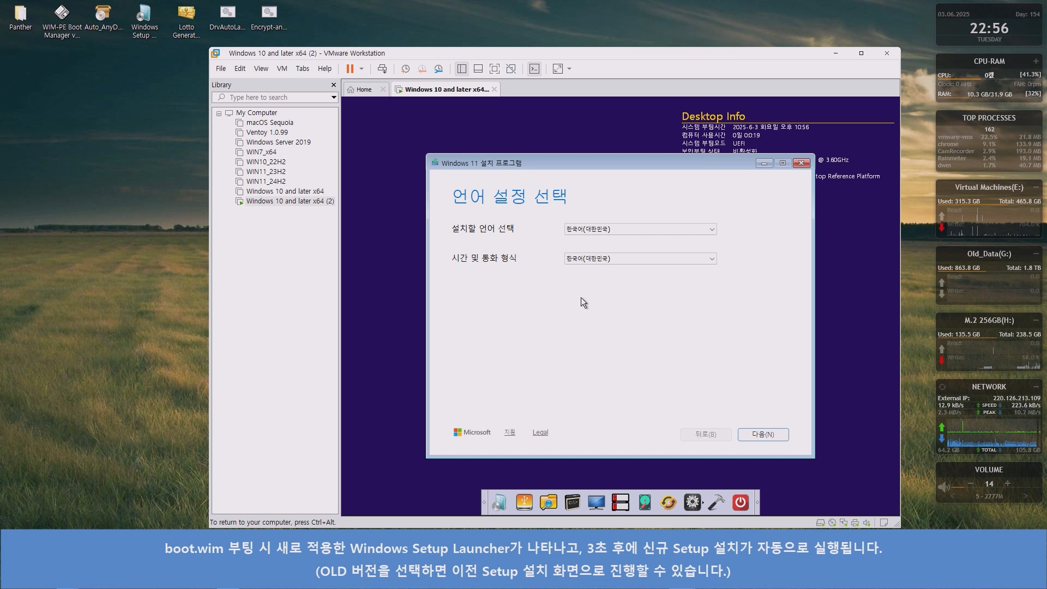Select Windows 10 and later x64 (2)
Image resolution: width=1047 pixels, height=589 pixels.
click(x=290, y=201)
